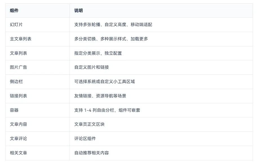Click the 友情链接、资源导航等场景 description
This screenshot has width=260, height=164.
tap(100, 96)
